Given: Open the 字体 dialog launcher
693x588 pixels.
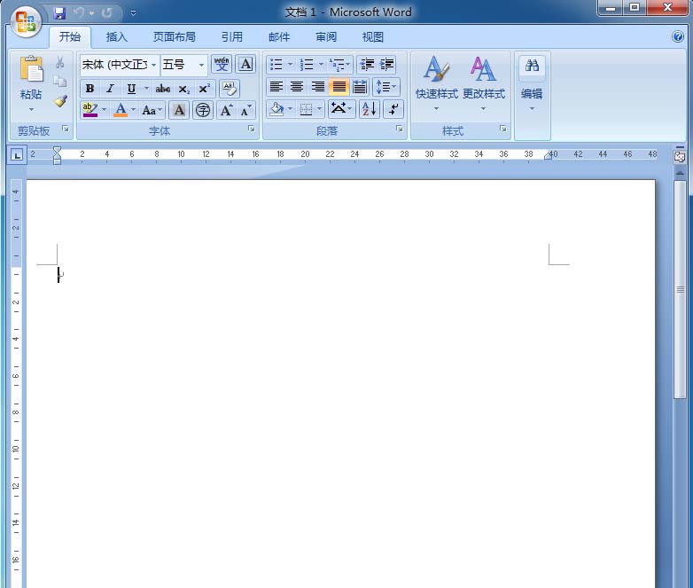Looking at the screenshot, I should [252, 129].
